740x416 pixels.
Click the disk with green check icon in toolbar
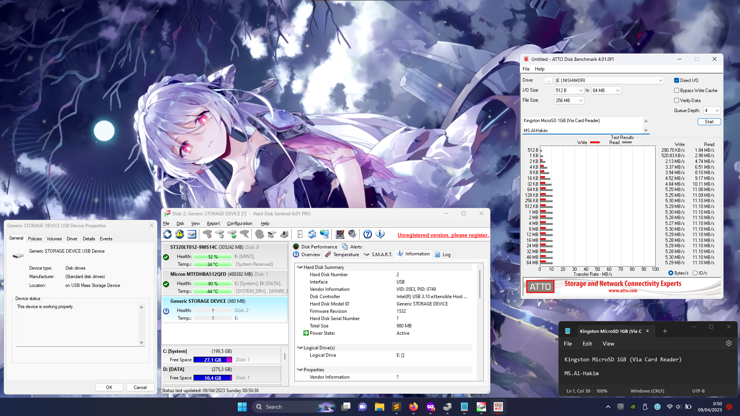coord(232,234)
